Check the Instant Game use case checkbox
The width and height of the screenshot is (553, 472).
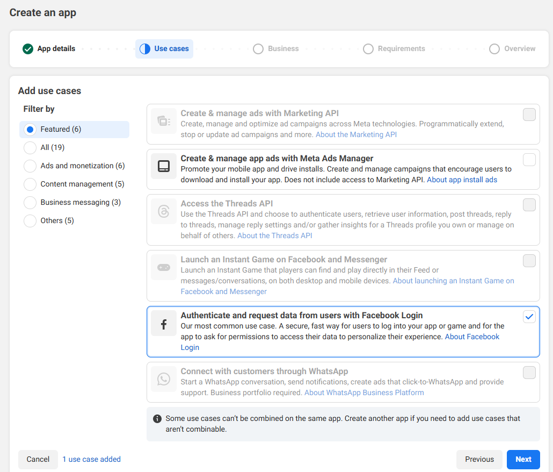[529, 261]
